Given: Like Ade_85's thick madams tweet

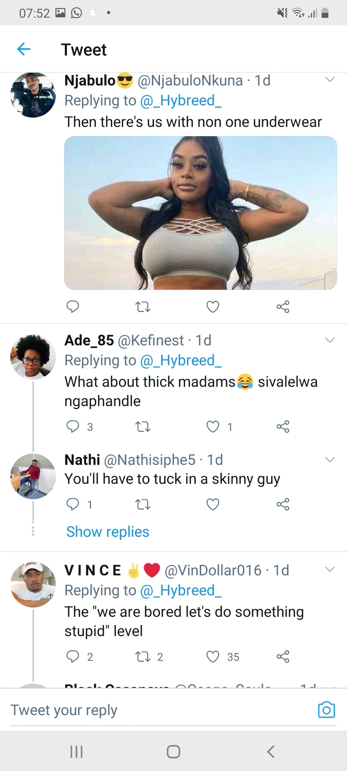Looking at the screenshot, I should [x=213, y=426].
